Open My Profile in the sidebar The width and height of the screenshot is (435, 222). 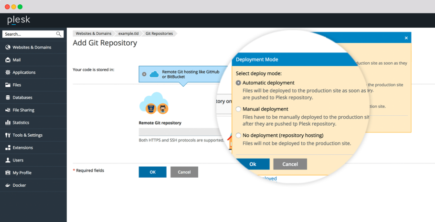(x=33, y=173)
